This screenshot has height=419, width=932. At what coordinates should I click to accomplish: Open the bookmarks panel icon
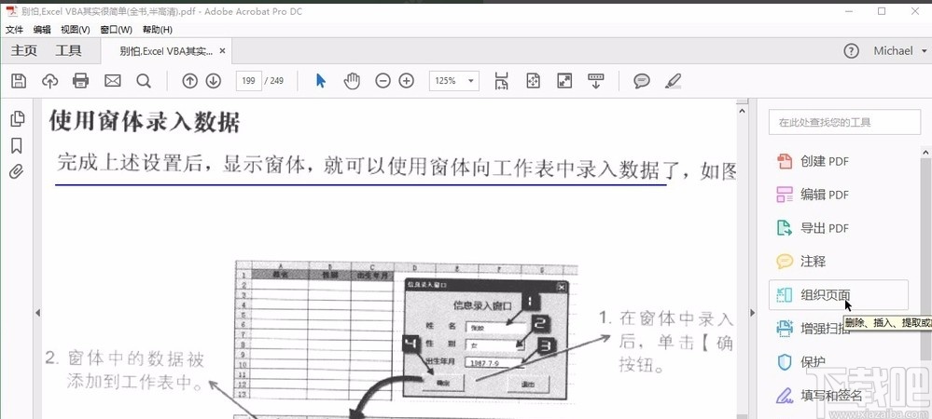tap(17, 145)
